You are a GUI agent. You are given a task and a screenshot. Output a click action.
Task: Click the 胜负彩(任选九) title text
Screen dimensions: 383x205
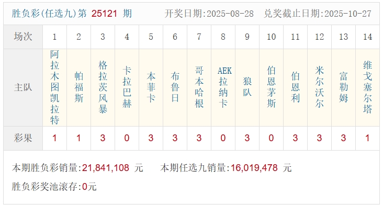(x=44, y=14)
